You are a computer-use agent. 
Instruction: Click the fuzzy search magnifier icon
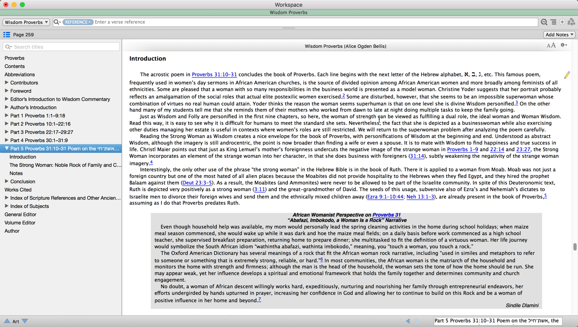(544, 22)
